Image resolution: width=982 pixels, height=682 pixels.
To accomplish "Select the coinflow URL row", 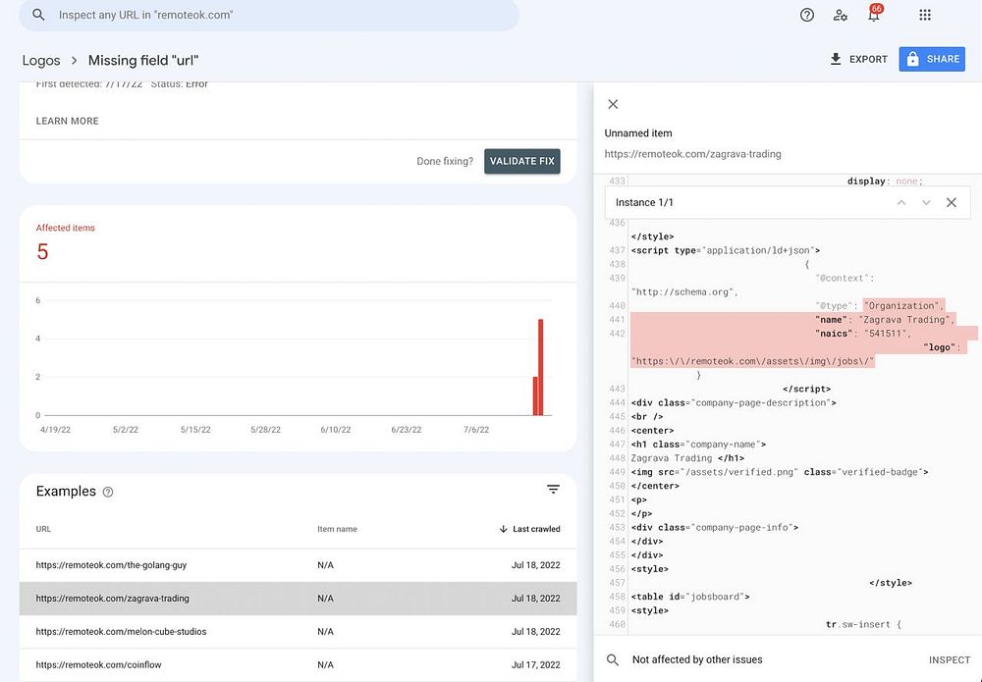I will [x=299, y=664].
